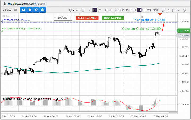This screenshot has width=191, height=120.
Task: Click the 0.000674 MACD axis value
Action: (x=184, y=104)
